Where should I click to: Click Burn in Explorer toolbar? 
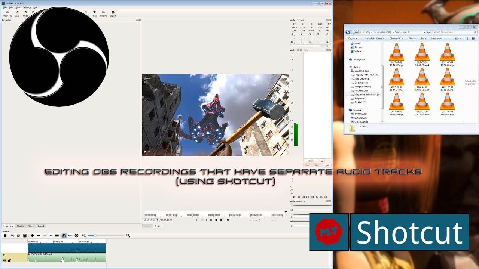click(424, 38)
